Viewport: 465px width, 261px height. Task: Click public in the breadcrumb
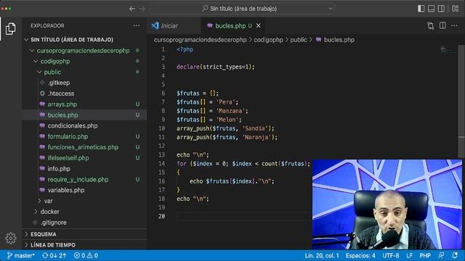[x=299, y=40]
